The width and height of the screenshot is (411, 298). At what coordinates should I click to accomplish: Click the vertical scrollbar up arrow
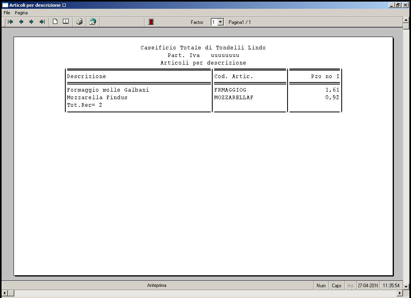(x=406, y=20)
